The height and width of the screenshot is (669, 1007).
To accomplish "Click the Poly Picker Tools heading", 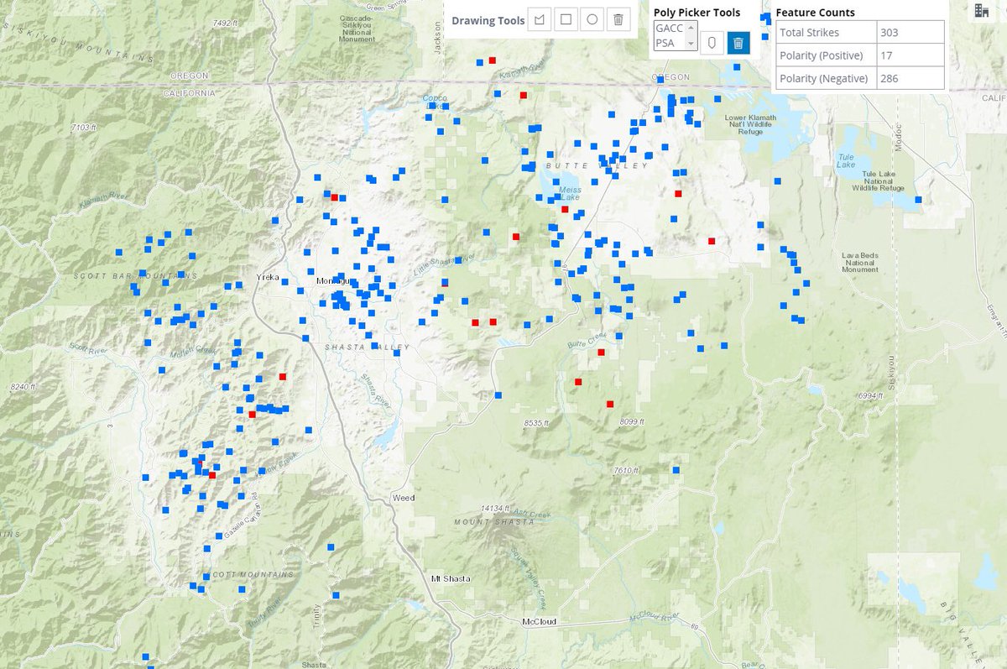I will [x=697, y=13].
